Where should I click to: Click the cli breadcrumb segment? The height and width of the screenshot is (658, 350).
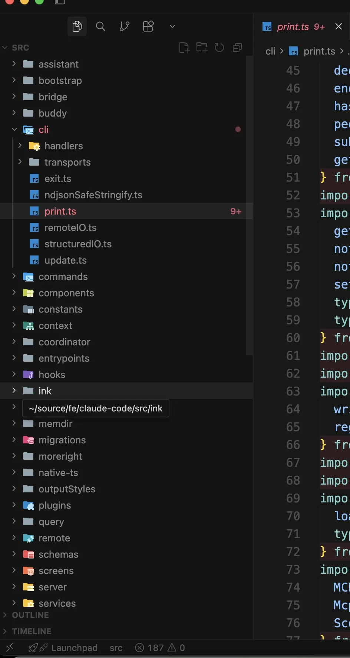(x=270, y=51)
